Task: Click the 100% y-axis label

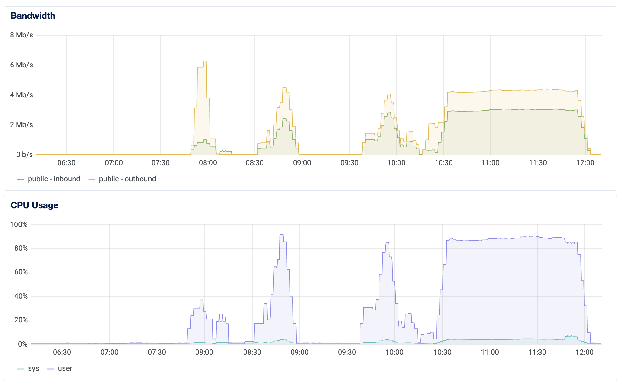Action: pyautogui.click(x=19, y=224)
